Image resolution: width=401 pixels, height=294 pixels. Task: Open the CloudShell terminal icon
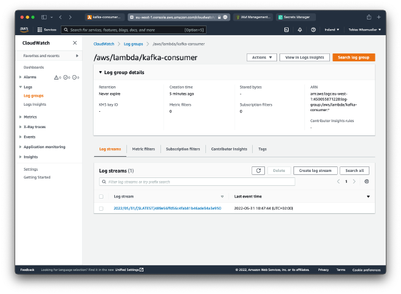pos(286,29)
